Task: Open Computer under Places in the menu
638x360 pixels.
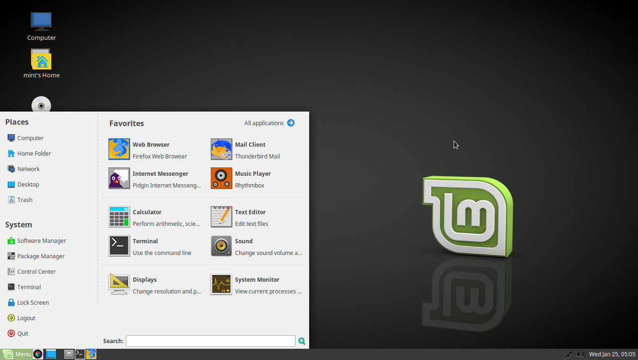Action: [25, 138]
